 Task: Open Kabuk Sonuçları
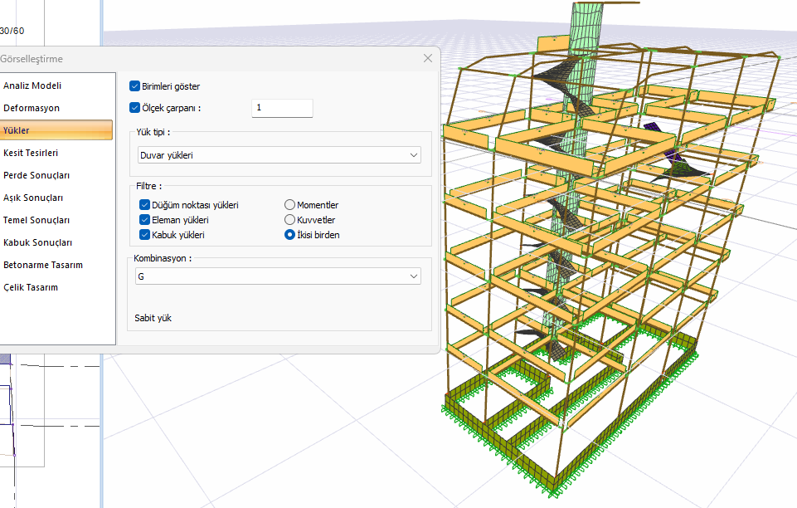[37, 242]
